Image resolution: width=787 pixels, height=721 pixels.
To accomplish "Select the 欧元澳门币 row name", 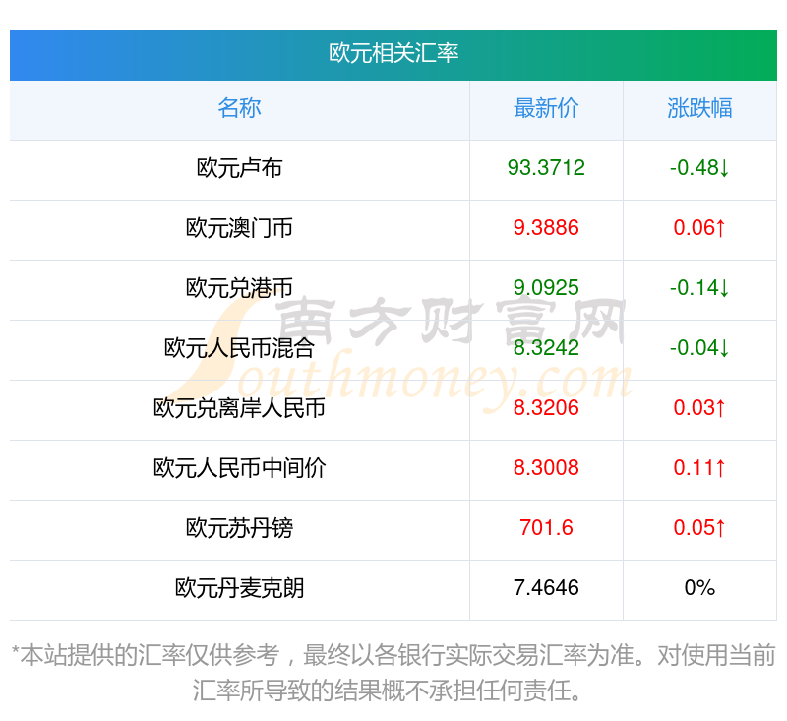I will point(239,228).
